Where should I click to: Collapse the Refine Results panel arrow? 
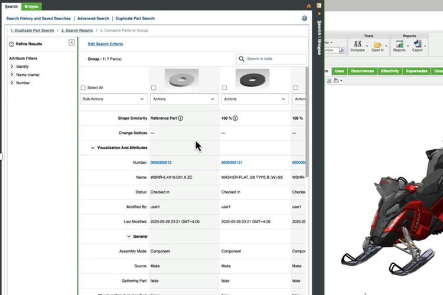(71, 42)
